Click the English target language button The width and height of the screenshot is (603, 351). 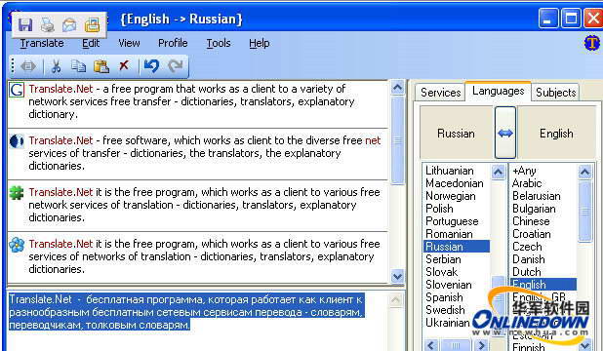coord(556,133)
